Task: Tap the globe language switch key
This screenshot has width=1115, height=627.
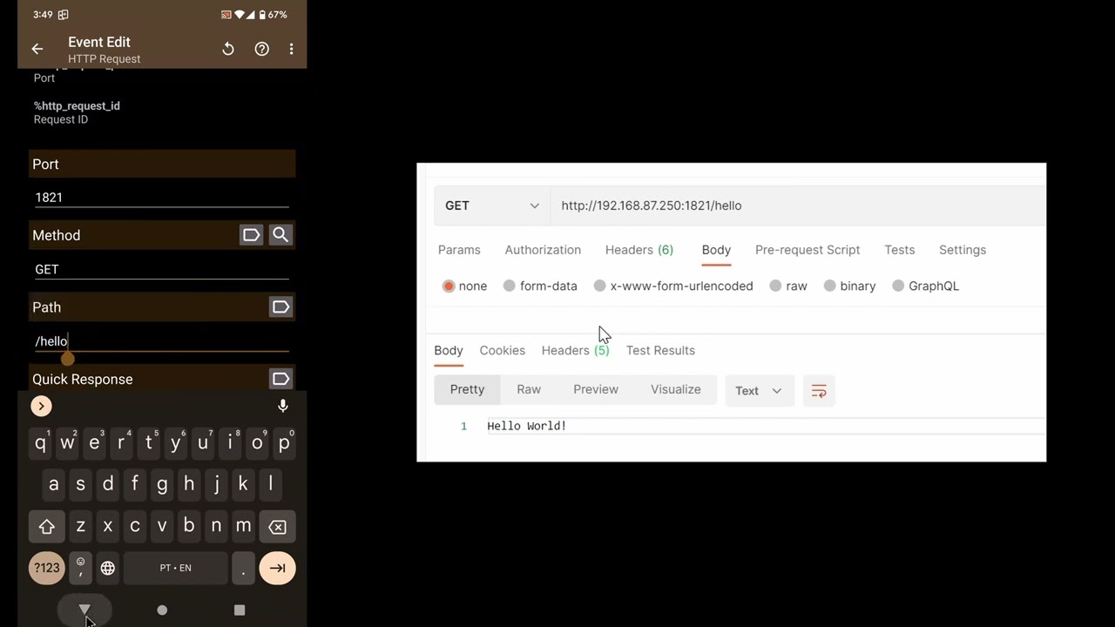Action: coord(107,568)
